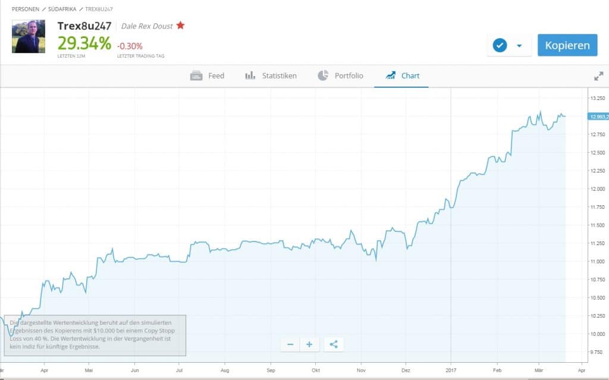Click the zoom in plus icon
This screenshot has height=380, width=609.
click(x=309, y=344)
